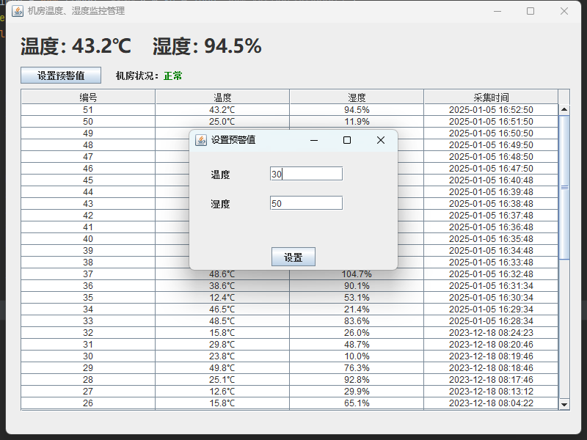Focus the 温度 threshold input field
This screenshot has width=587, height=440.
(x=306, y=174)
